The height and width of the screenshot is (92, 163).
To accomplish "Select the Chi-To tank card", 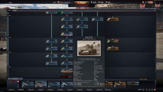I will (67, 41).
